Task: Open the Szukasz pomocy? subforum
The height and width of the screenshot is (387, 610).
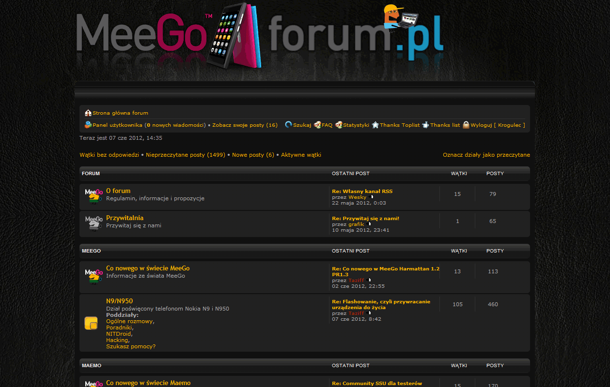Action: tap(131, 346)
